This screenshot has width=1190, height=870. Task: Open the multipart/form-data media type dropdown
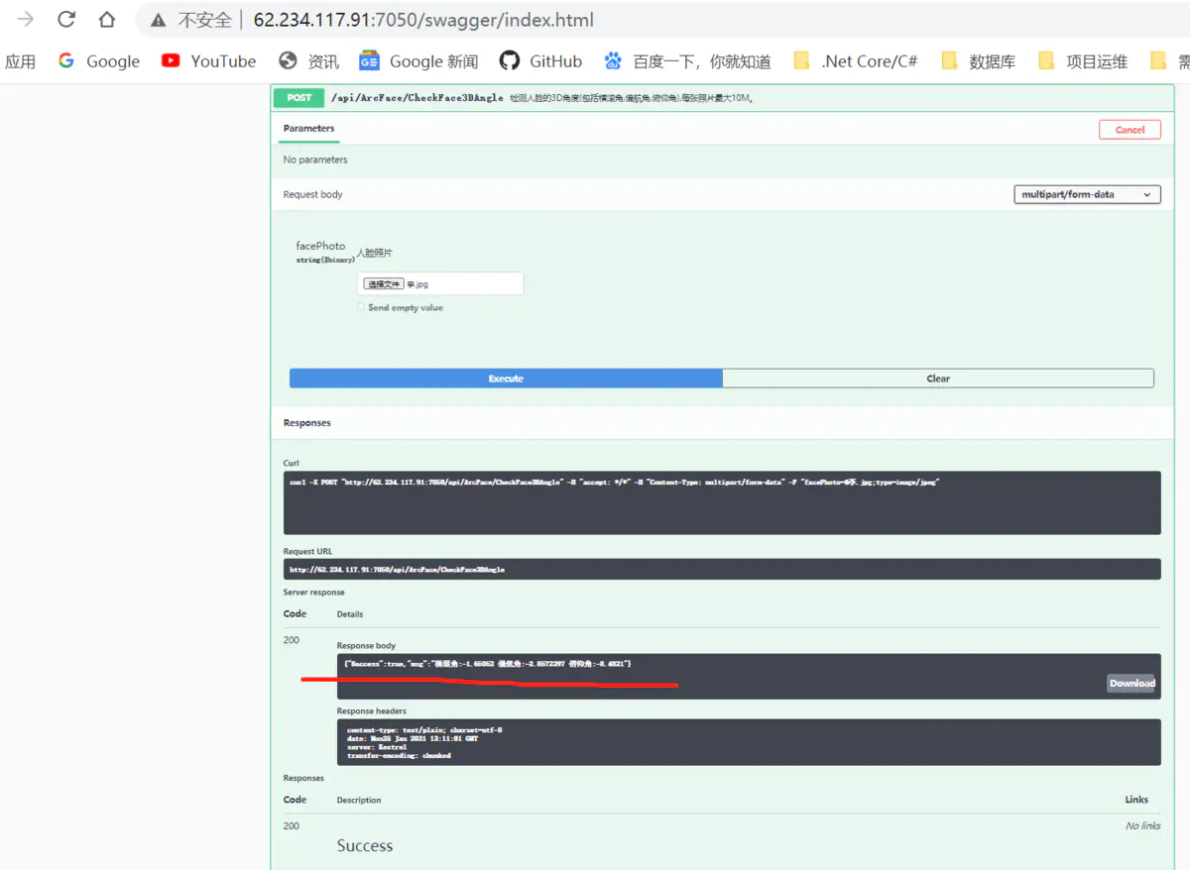pos(1086,194)
